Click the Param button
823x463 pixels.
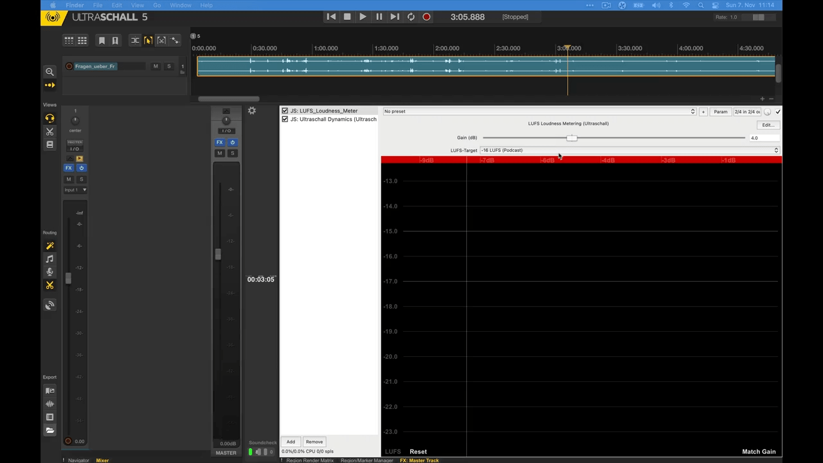pyautogui.click(x=721, y=112)
